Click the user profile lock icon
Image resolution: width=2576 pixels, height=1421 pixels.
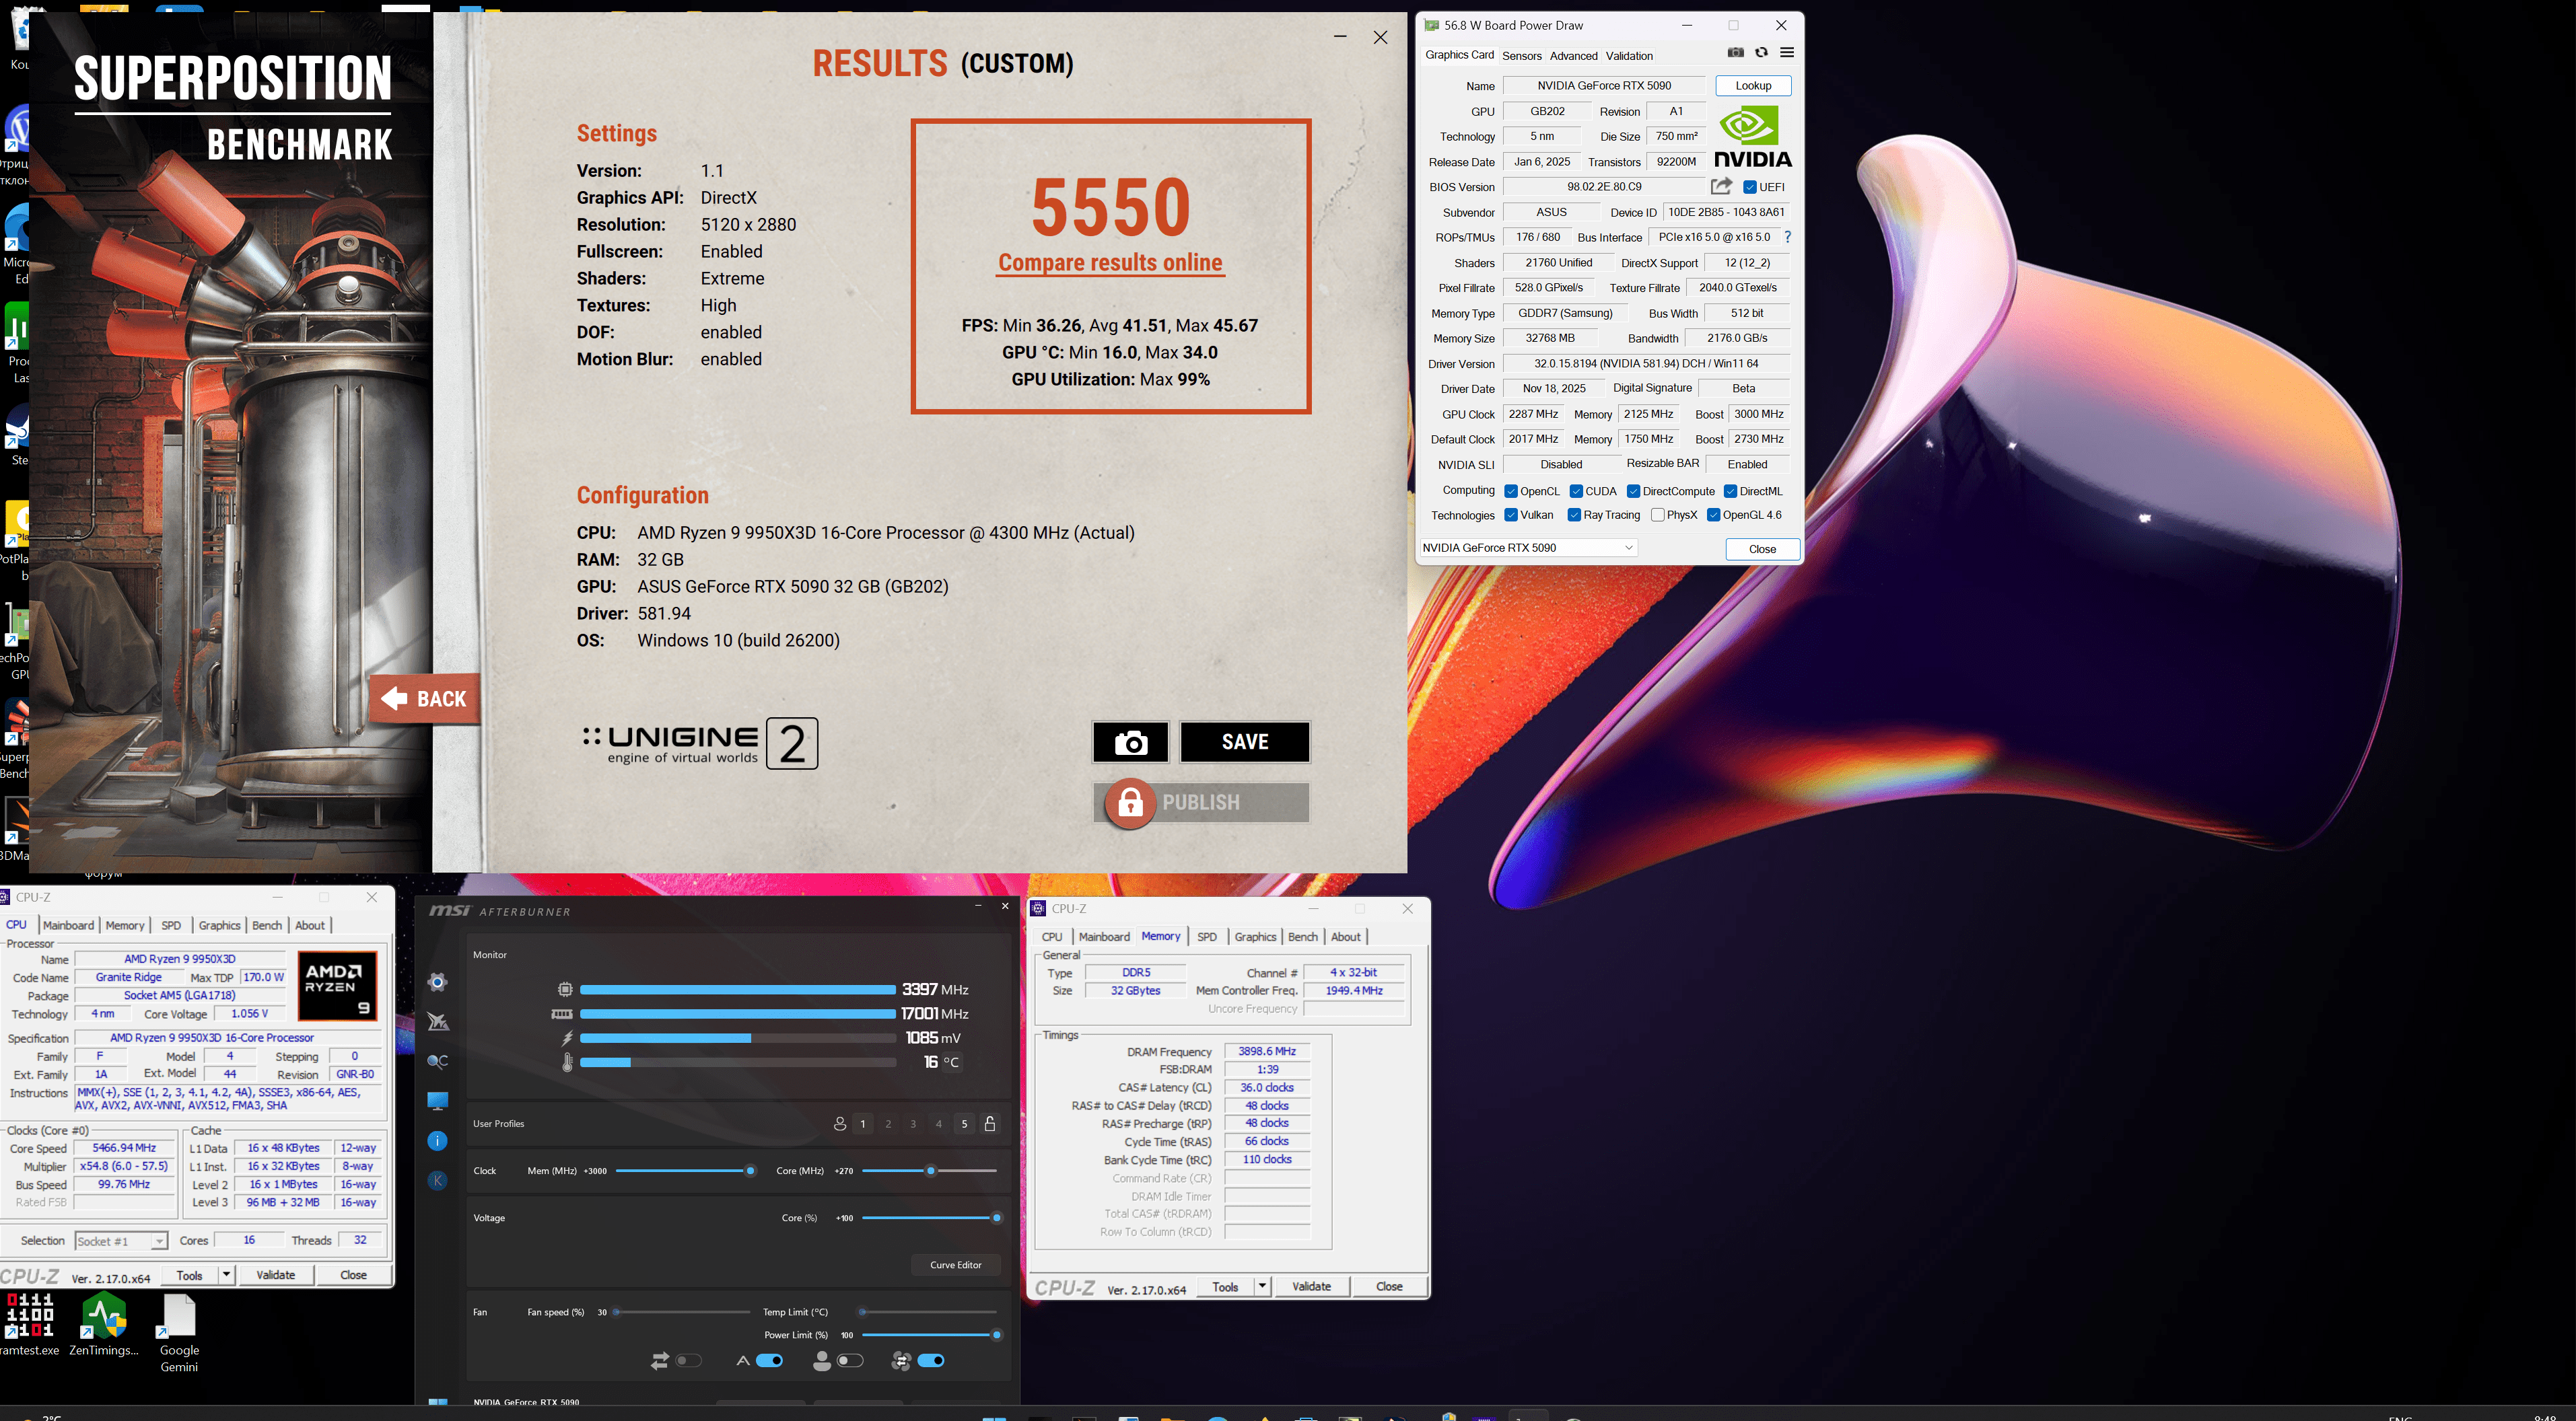pos(990,1124)
